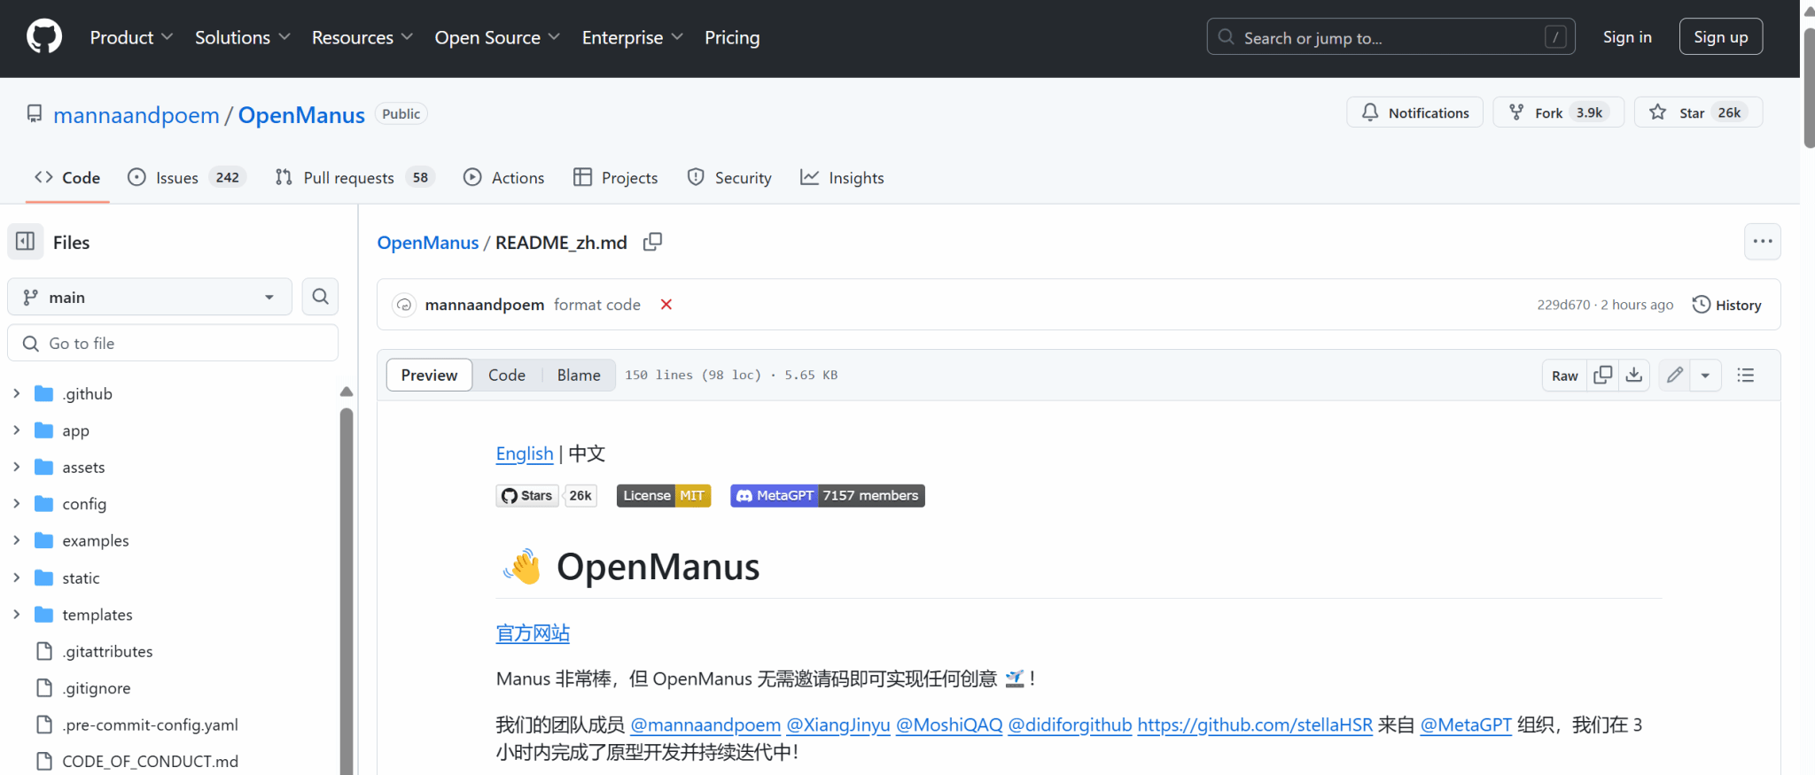Open the English README link
Viewport: 1815px width, 775px height.
pyautogui.click(x=524, y=454)
